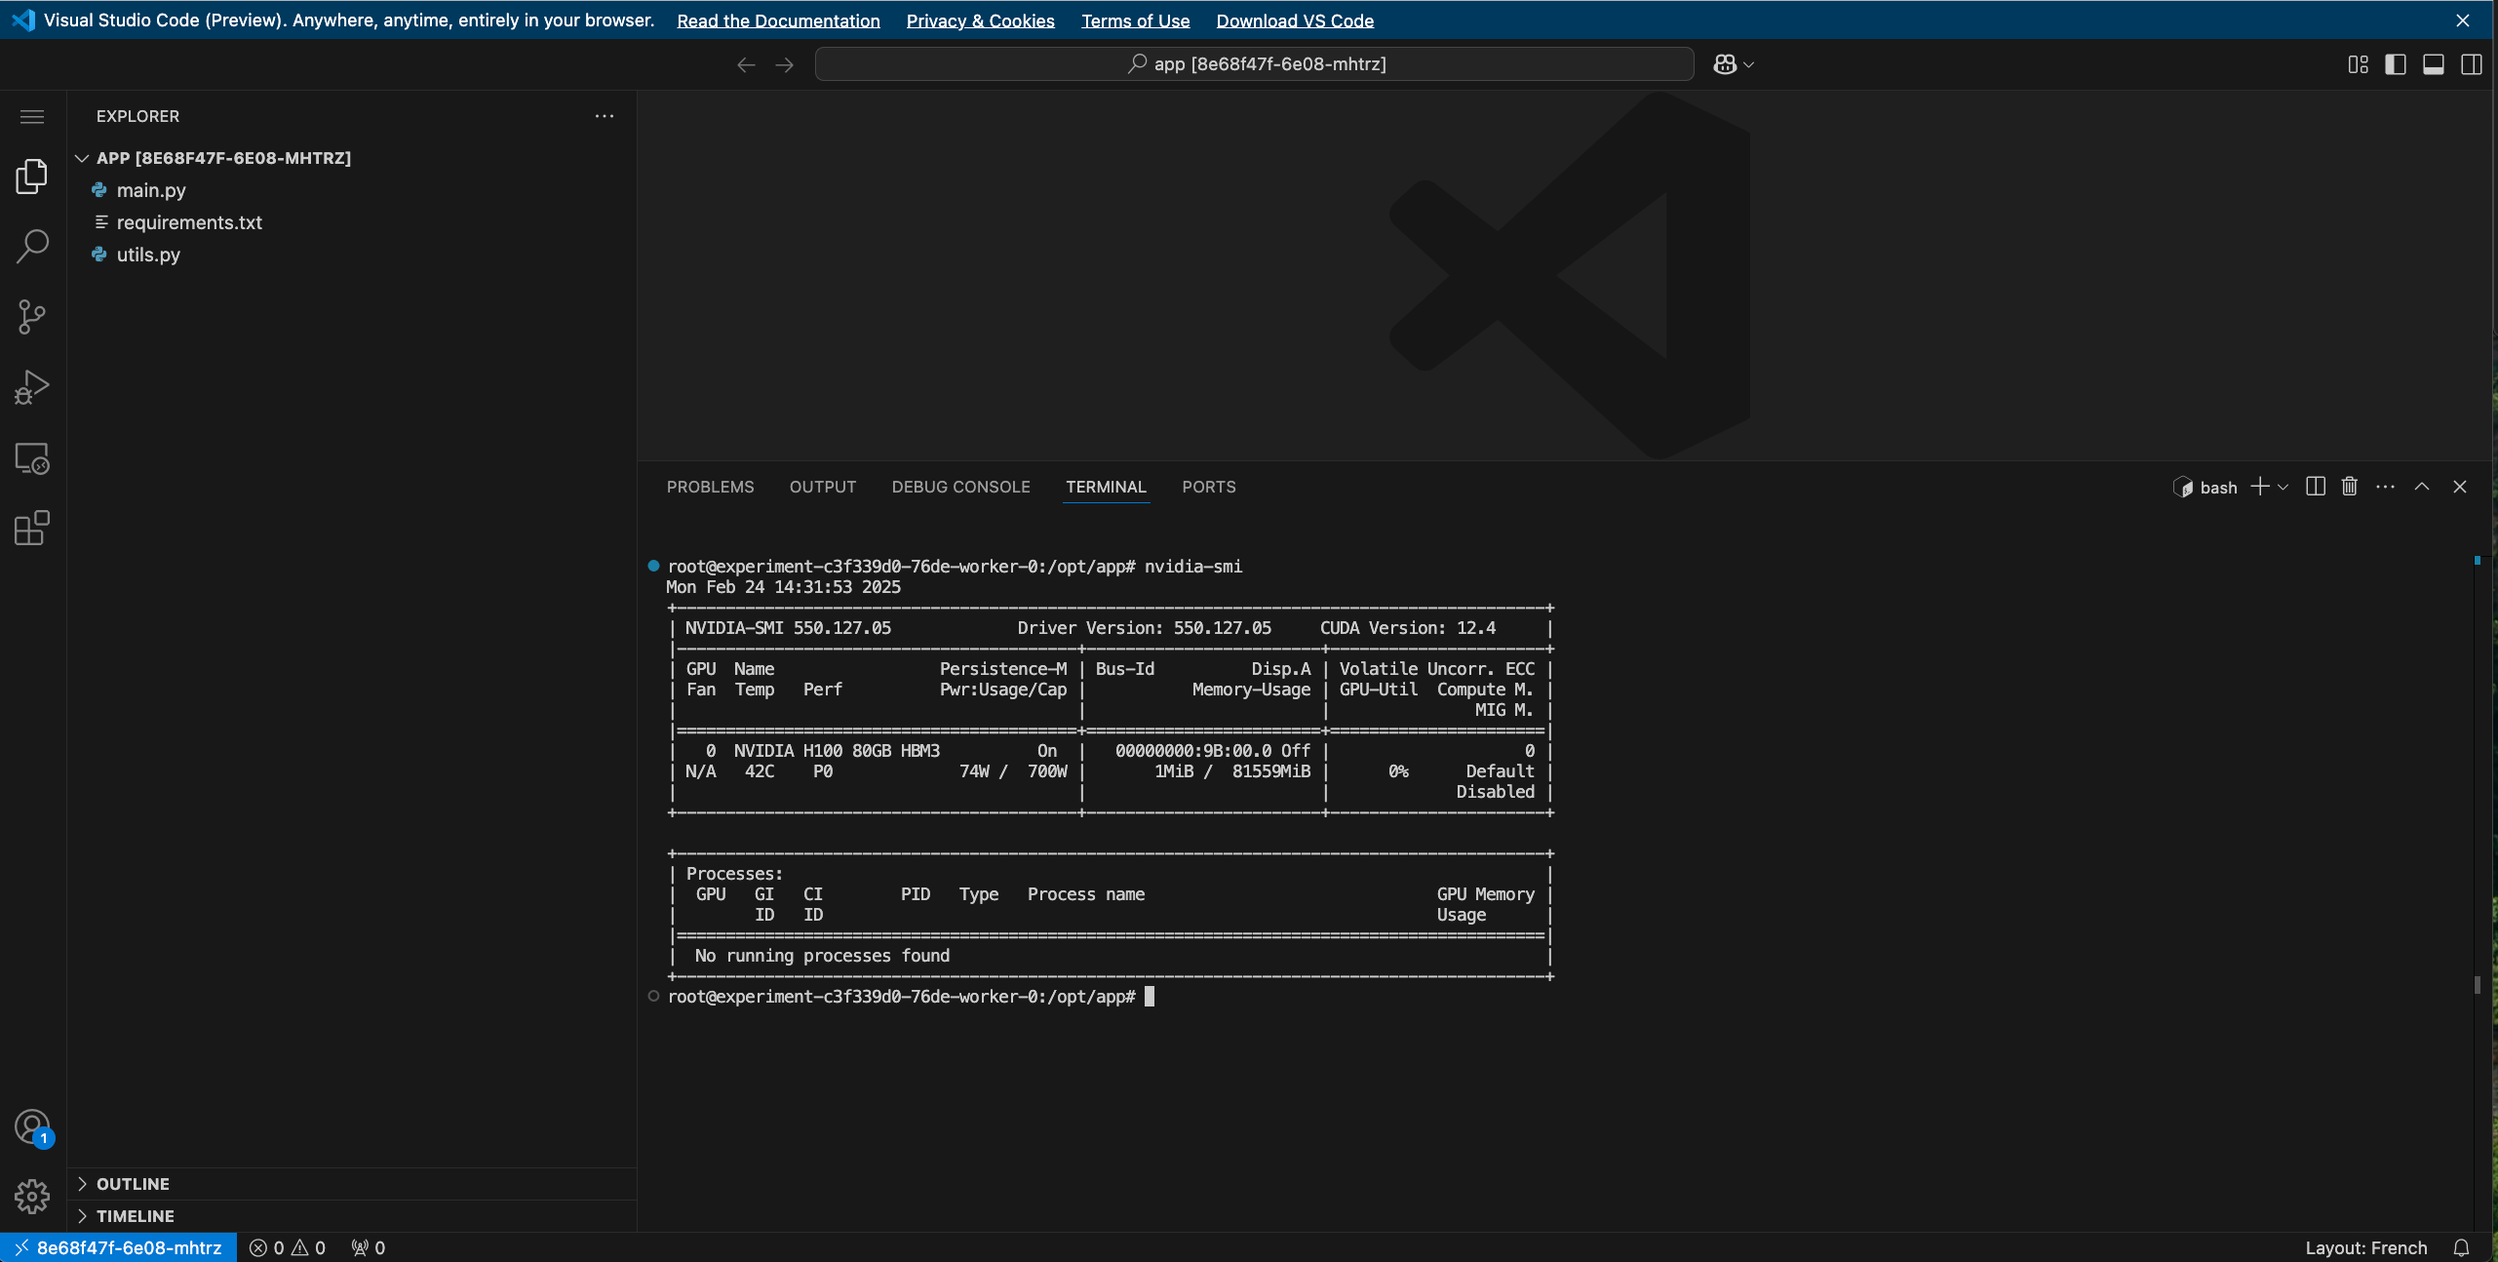
Task: Open the Read the Documentation link
Action: [x=778, y=20]
